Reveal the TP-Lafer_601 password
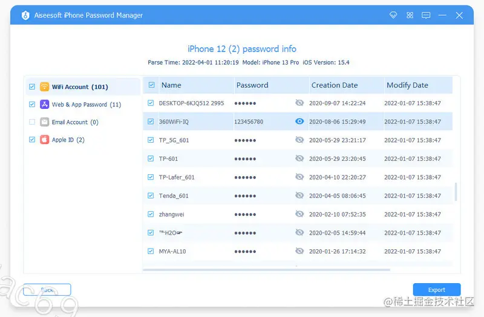Image resolution: width=484 pixels, height=317 pixels. (x=299, y=177)
